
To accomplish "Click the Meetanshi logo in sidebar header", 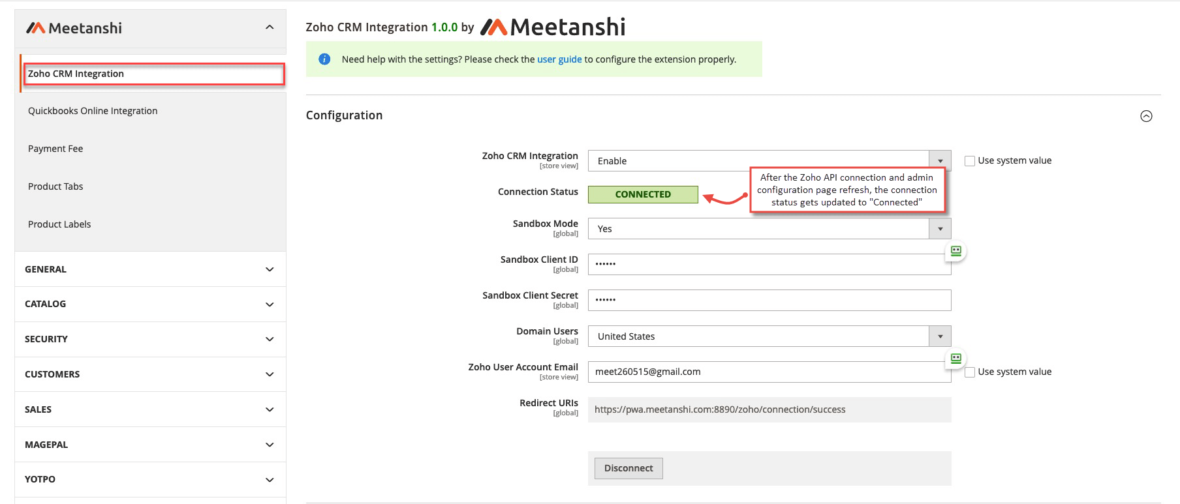I will point(74,28).
